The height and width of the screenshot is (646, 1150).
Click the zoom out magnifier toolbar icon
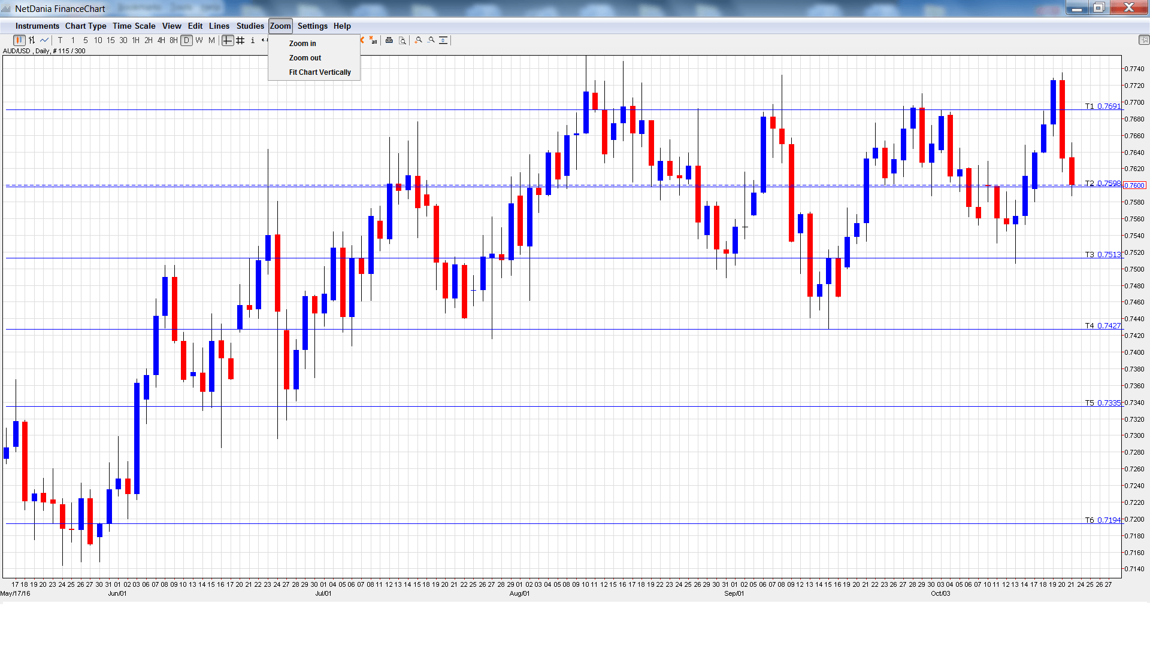coord(431,41)
